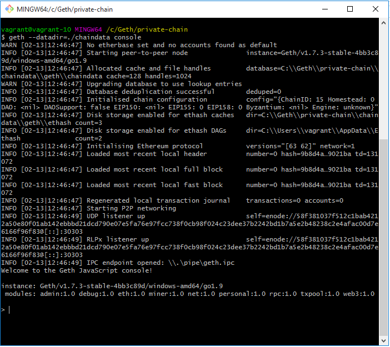The image size is (390, 347).
Task: Click 'deduped=0' value
Action: (x=264, y=92)
